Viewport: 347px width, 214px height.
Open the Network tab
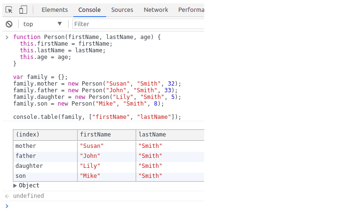[156, 10]
